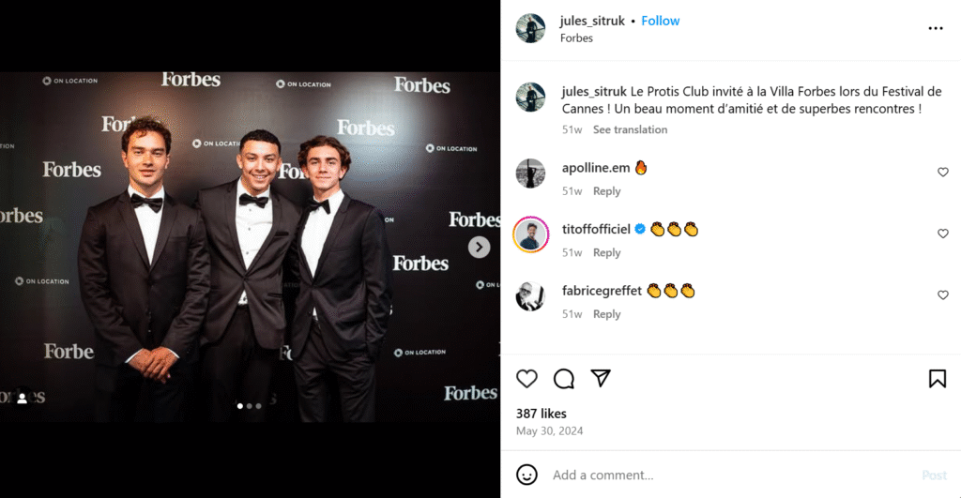Like the comment from apolline.em
The width and height of the screenshot is (961, 498).
click(943, 173)
